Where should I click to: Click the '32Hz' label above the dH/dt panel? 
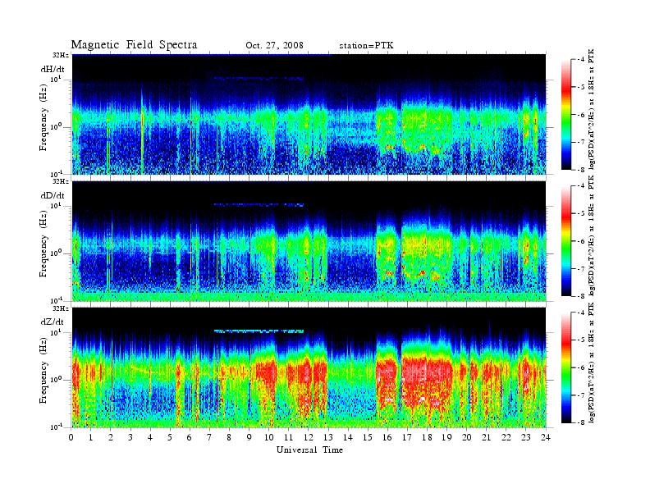coord(61,55)
